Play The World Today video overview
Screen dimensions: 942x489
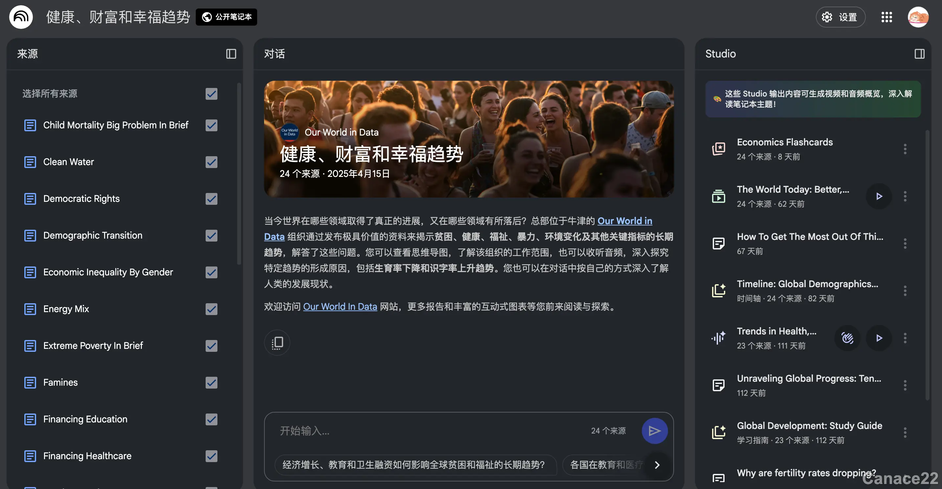coord(879,196)
